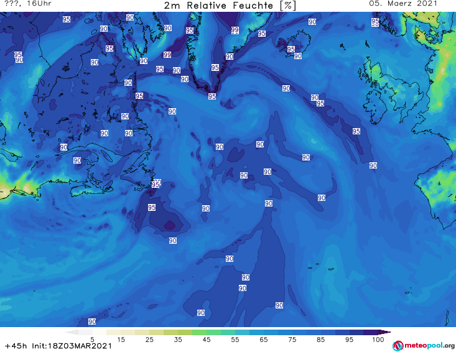
Task: Click the 'Init:18Z03MAR2021' model run text
Action: [72, 346]
